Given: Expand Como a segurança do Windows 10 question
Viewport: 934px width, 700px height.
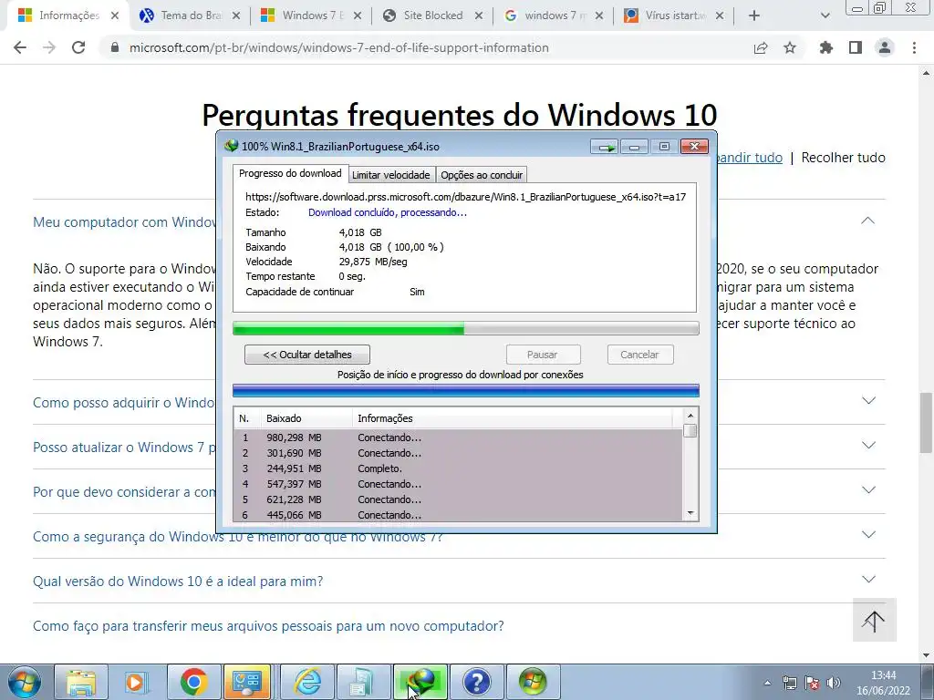Looking at the screenshot, I should tap(868, 534).
